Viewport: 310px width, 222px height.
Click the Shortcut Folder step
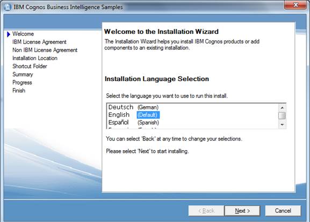tap(30, 66)
